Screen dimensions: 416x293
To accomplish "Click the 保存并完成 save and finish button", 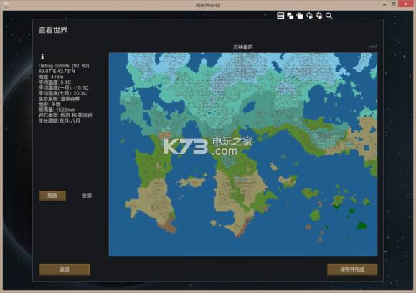I will (x=352, y=269).
